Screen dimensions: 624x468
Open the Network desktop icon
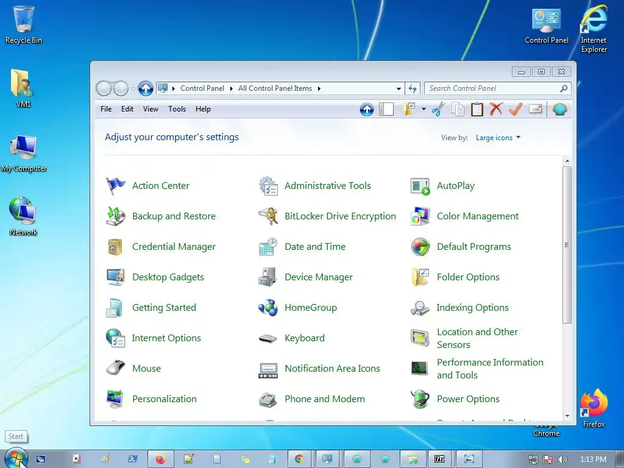click(x=23, y=216)
